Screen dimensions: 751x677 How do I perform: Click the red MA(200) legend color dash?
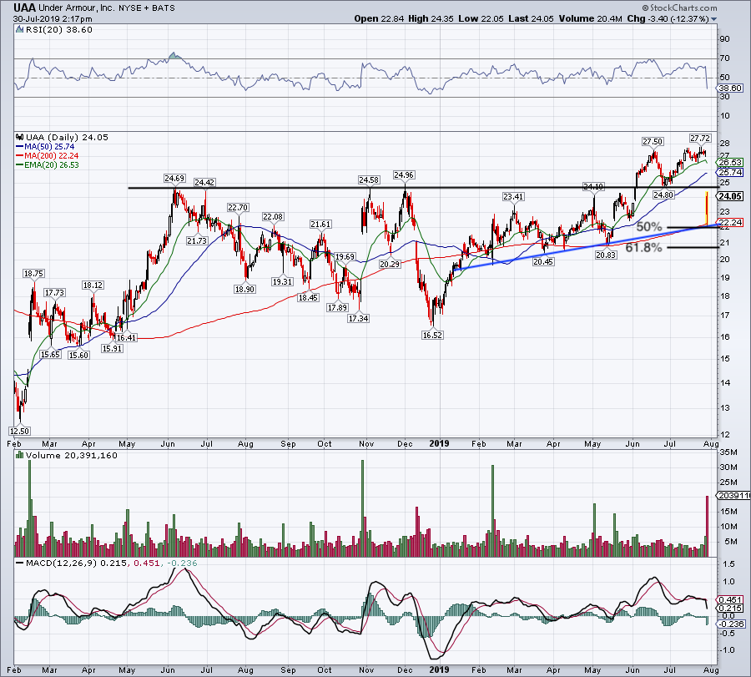coord(19,156)
